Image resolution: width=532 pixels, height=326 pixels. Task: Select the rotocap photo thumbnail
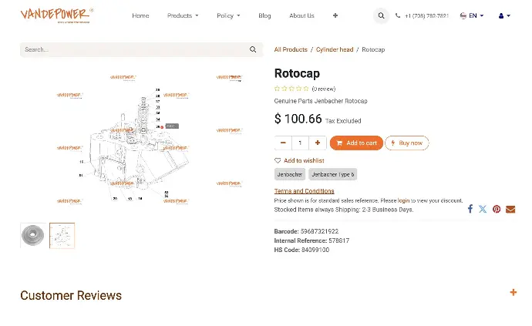pos(33,235)
